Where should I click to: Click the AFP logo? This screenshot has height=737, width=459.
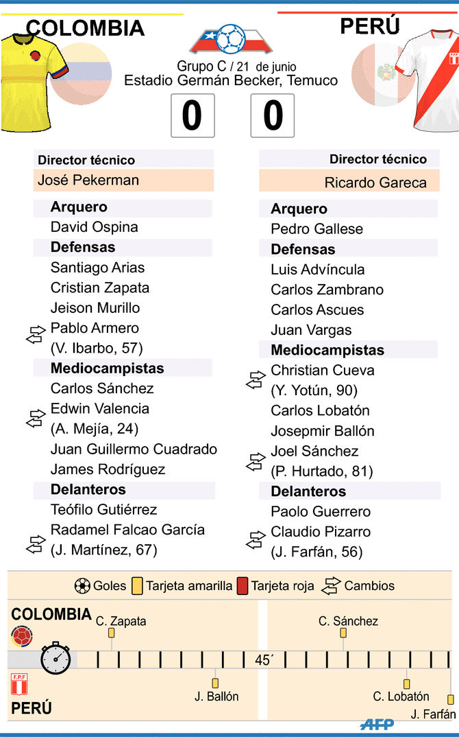pos(377,725)
